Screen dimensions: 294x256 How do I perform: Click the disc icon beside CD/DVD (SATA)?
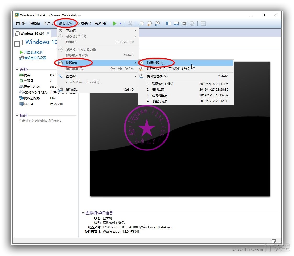coord(21,92)
